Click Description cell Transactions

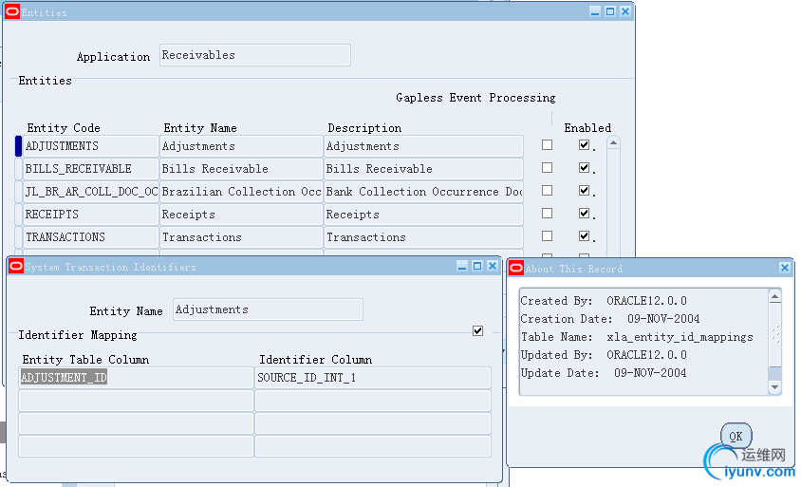pos(423,237)
